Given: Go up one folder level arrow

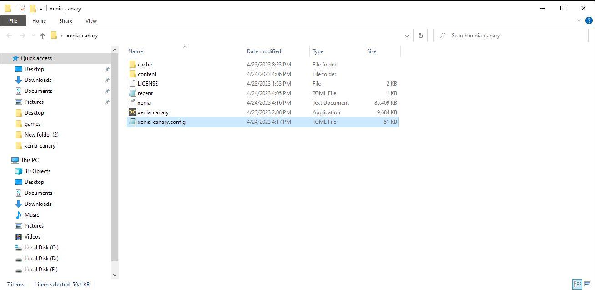Looking at the screenshot, I should pyautogui.click(x=43, y=36).
